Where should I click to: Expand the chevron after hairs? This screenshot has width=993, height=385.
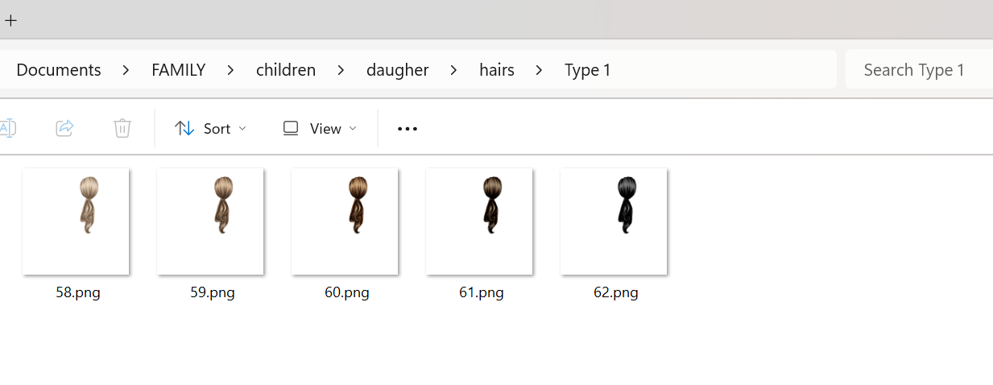pyautogui.click(x=540, y=70)
